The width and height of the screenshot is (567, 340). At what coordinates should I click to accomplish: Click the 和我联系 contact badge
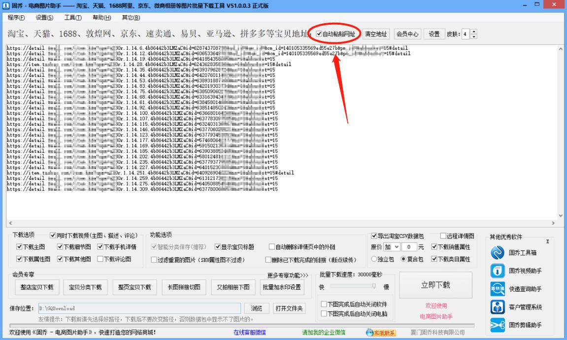380,333
